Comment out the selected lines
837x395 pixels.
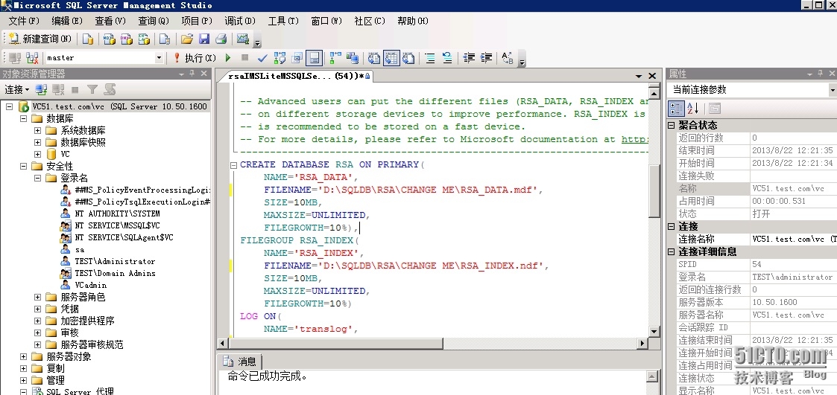pyautogui.click(x=430, y=57)
